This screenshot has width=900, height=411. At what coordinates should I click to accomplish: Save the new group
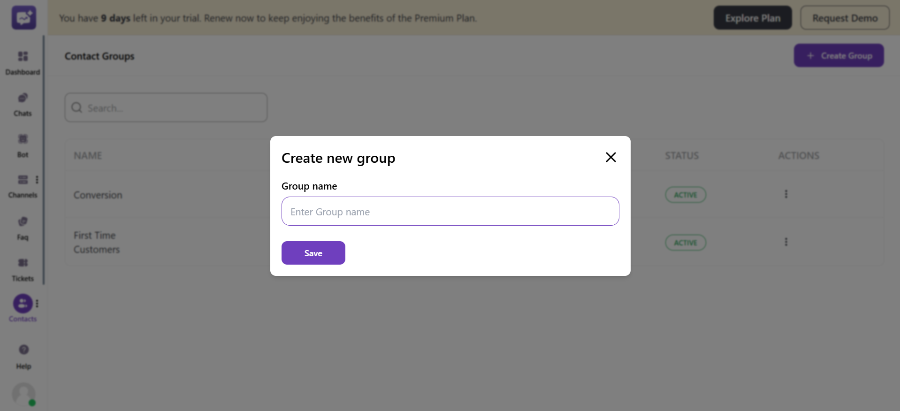coord(313,252)
